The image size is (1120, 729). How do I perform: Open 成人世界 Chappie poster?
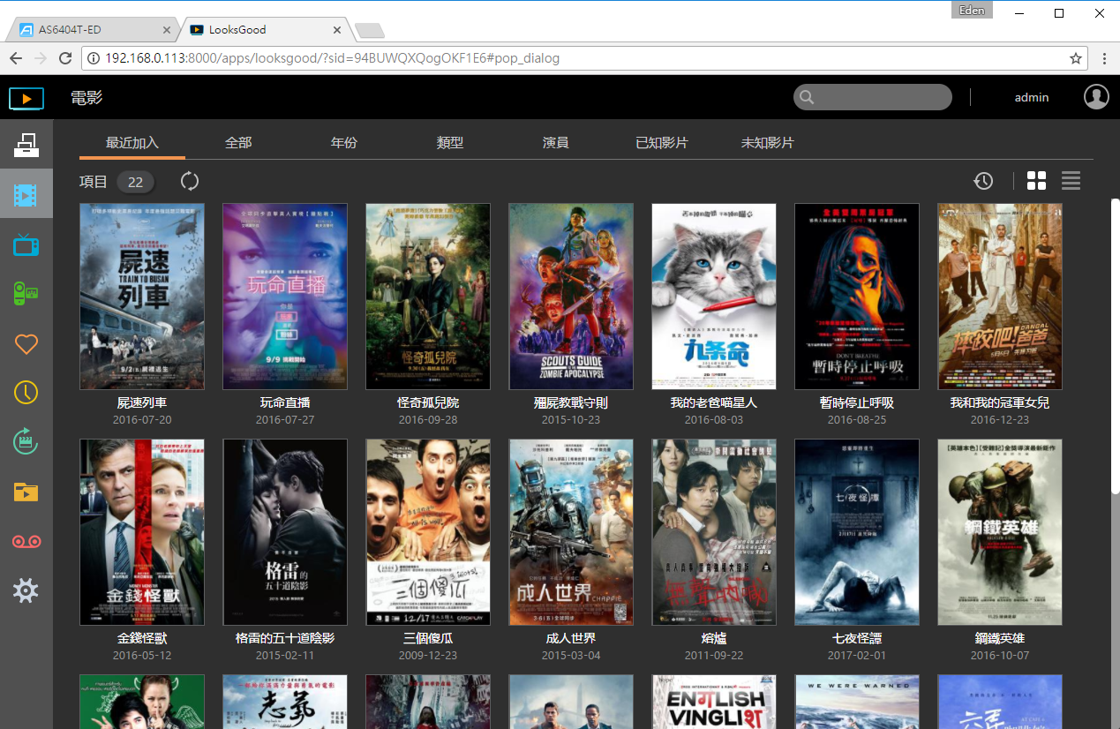(x=571, y=532)
